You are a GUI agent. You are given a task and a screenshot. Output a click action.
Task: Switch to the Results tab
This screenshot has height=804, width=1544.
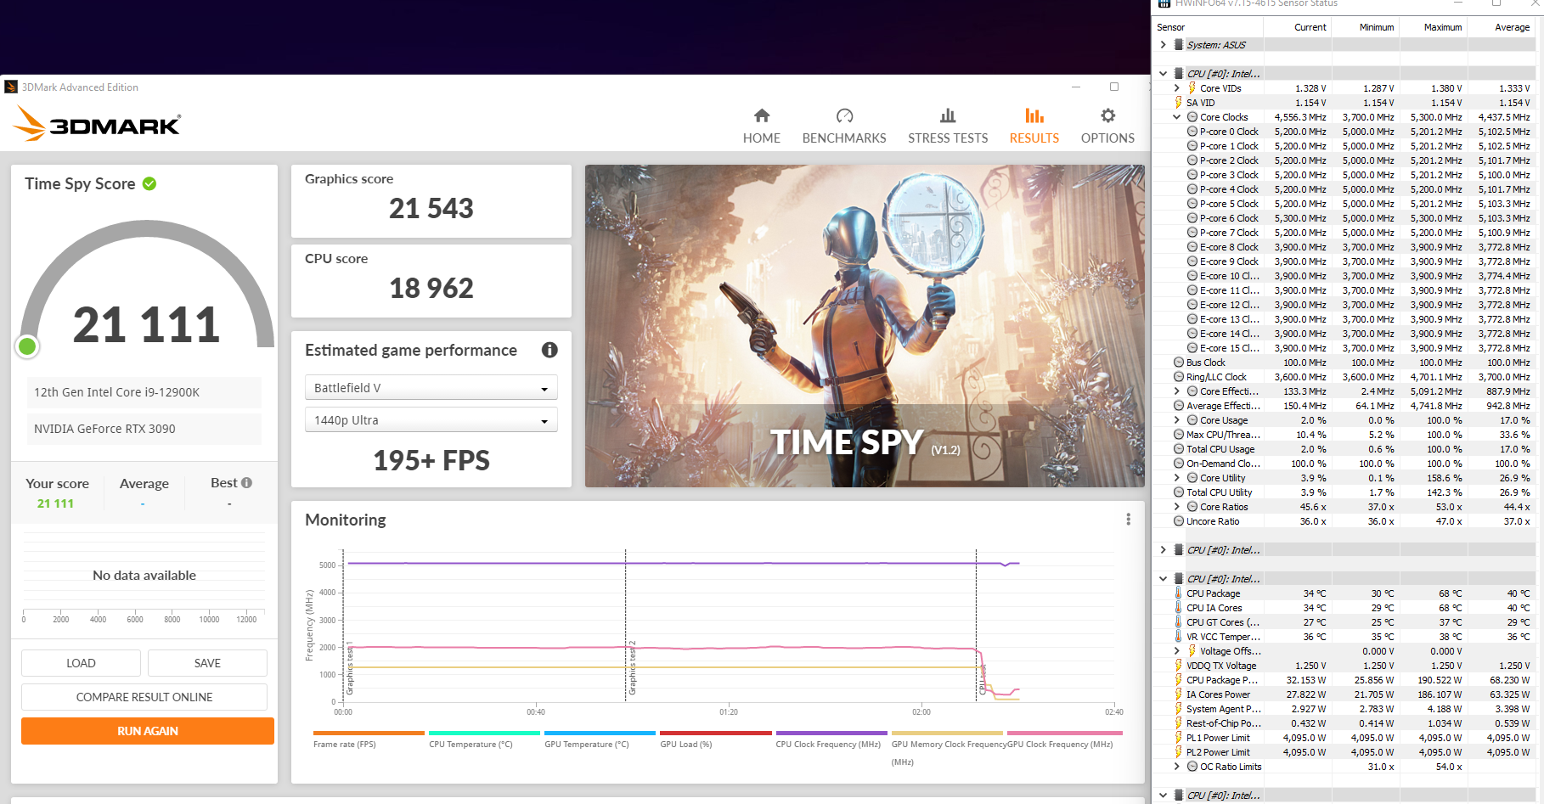tap(1034, 125)
